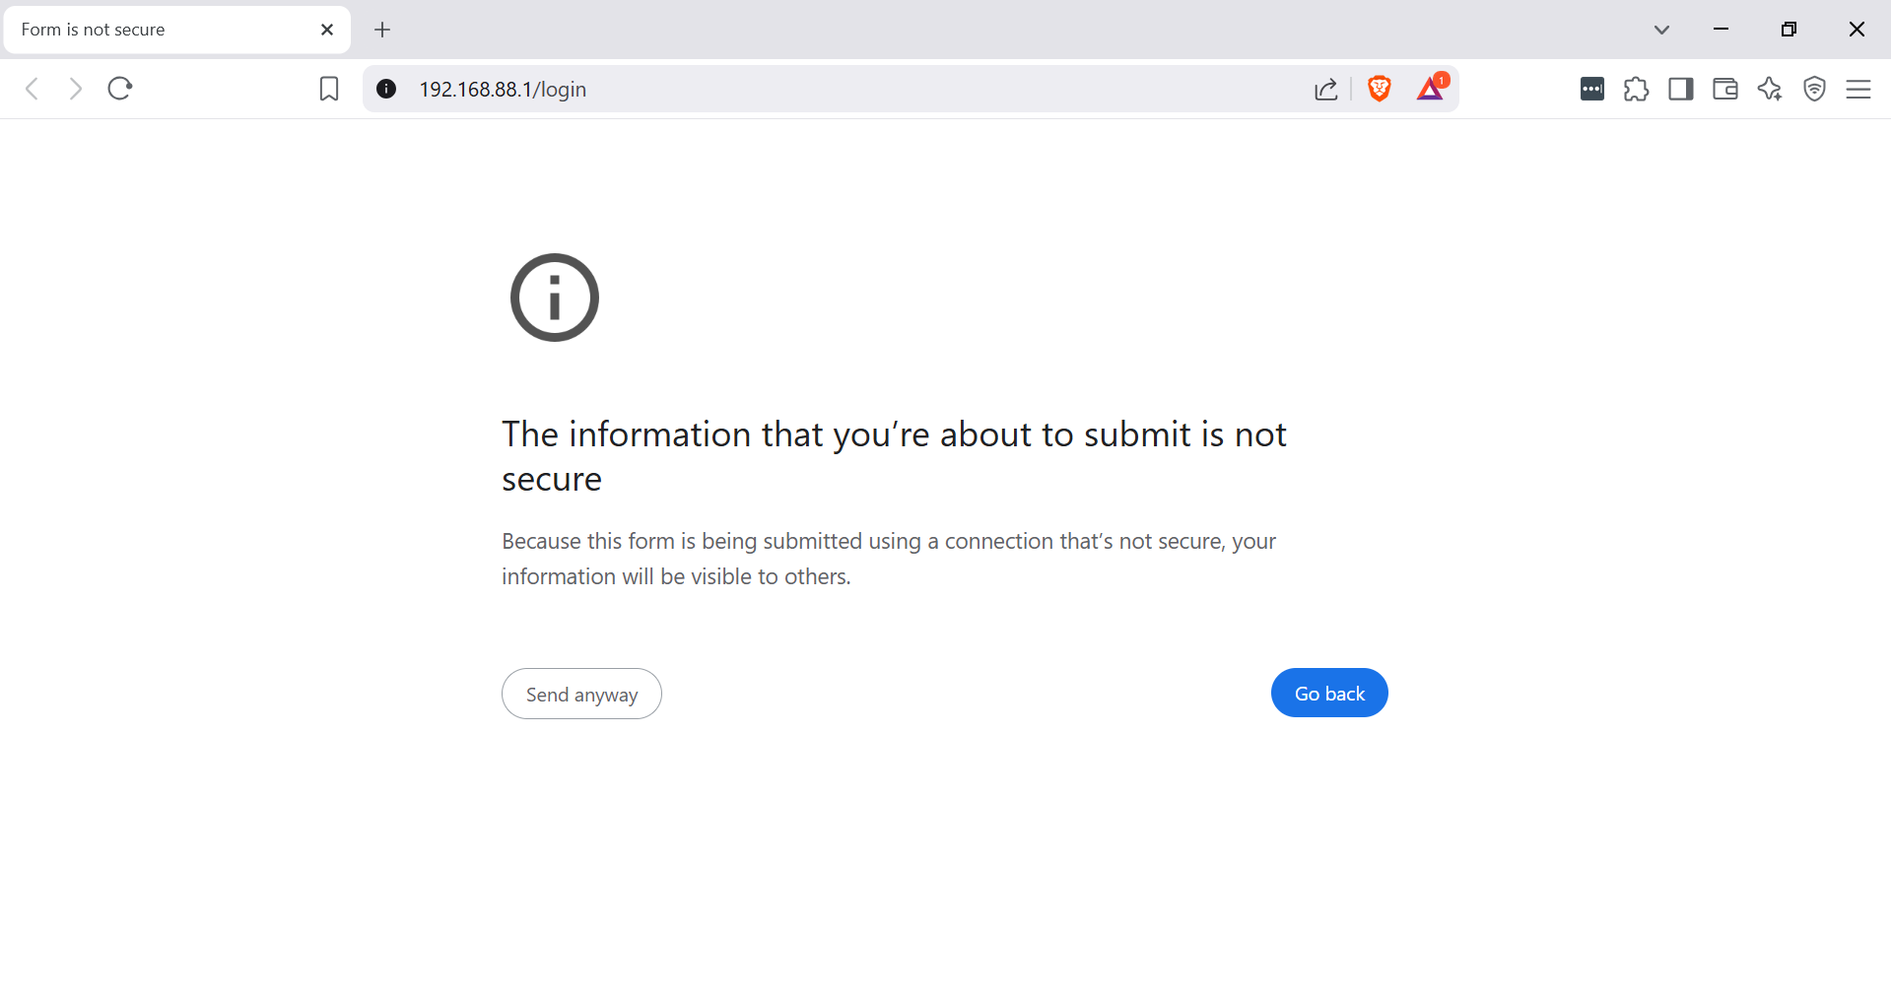The height and width of the screenshot is (1000, 1892).
Task: Open the Brave Rewards triangle icon
Action: 1432,88
